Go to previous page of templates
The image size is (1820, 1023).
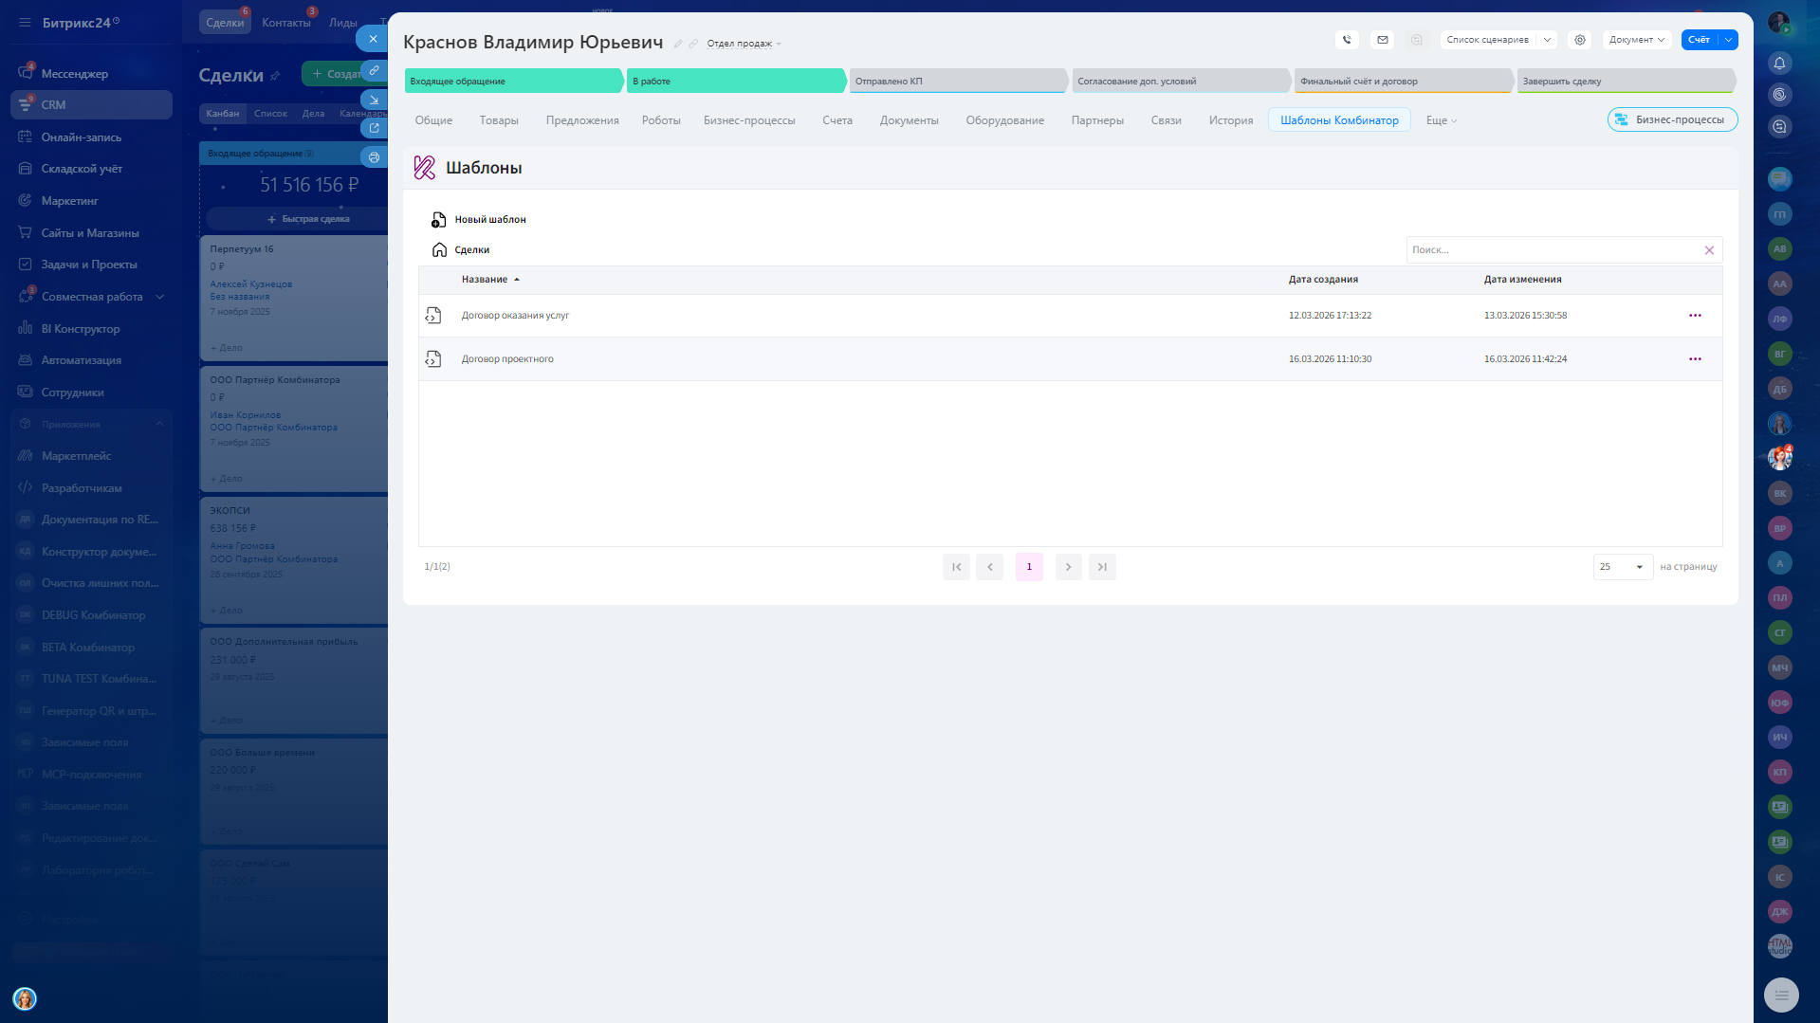tap(990, 567)
